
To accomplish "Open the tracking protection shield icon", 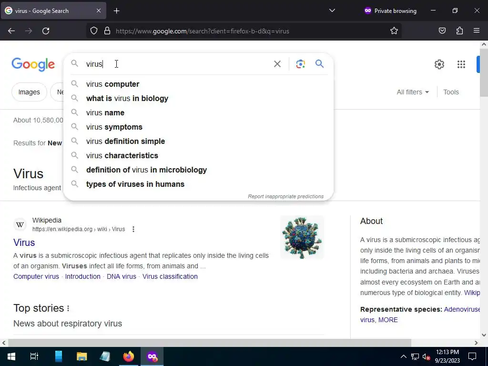I will 94,31.
